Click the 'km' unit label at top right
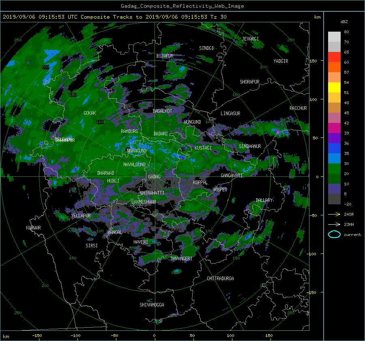 [x=318, y=17]
